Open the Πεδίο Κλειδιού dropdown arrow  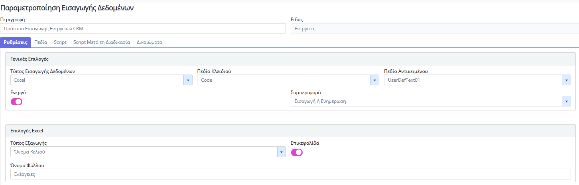[374, 80]
